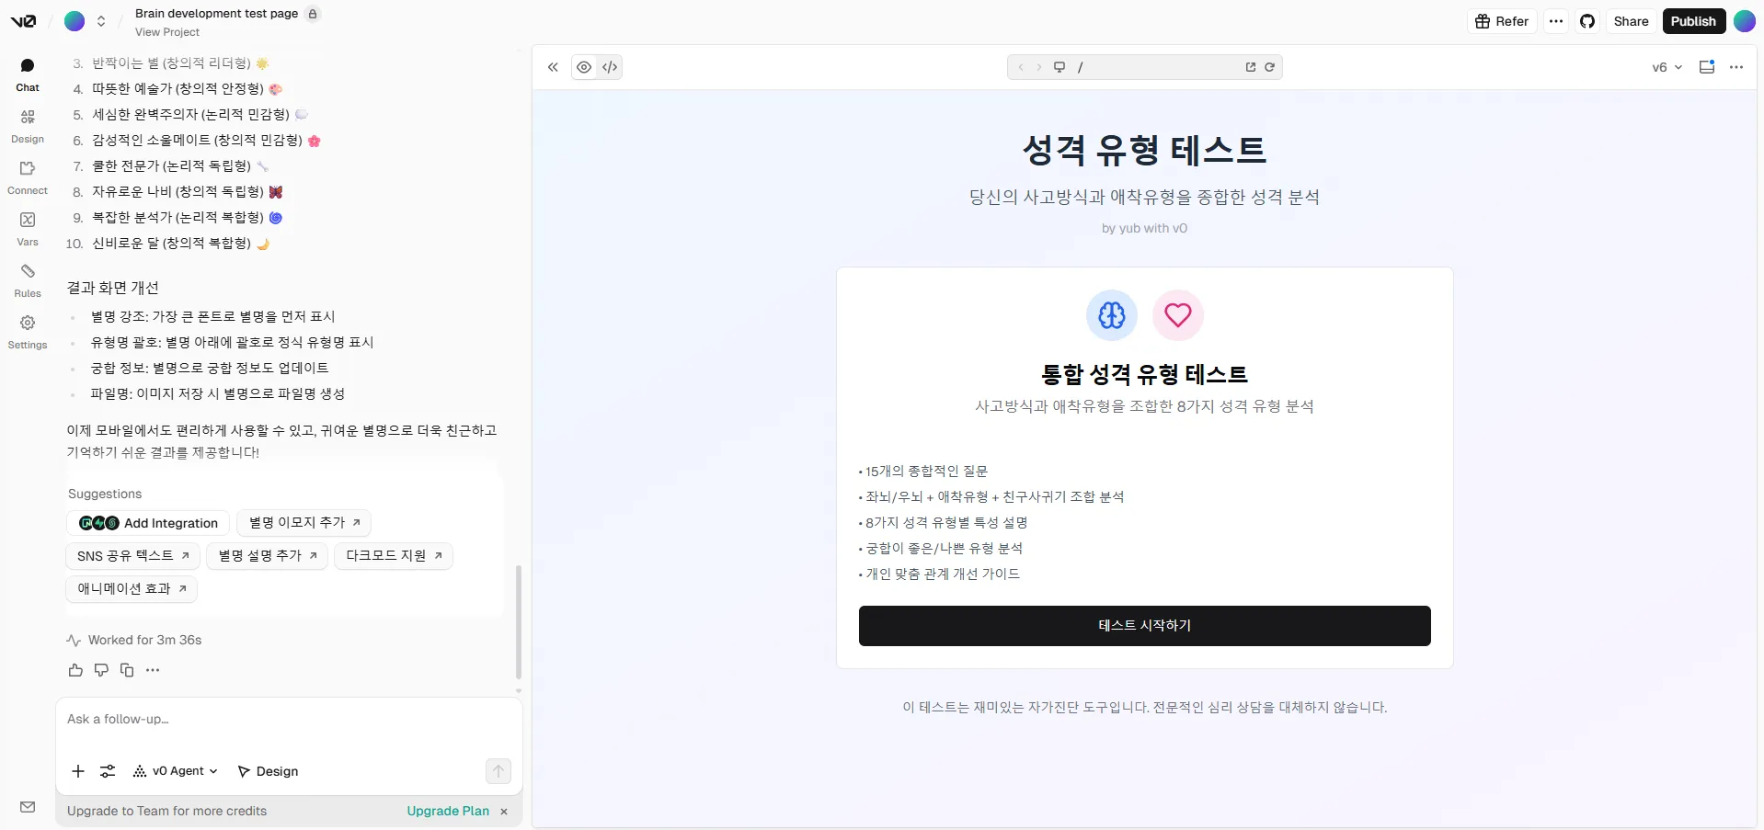Click the plus attachment icon
Viewport: 1764px width, 830px height.
coord(78,771)
